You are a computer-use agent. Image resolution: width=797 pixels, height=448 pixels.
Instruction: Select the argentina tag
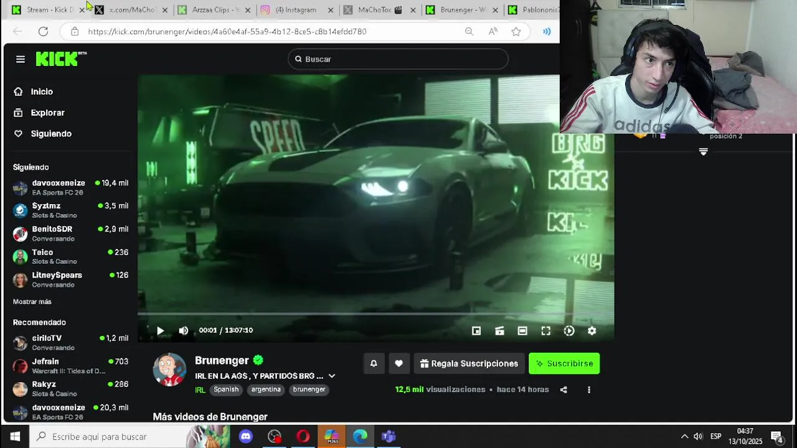tap(266, 390)
